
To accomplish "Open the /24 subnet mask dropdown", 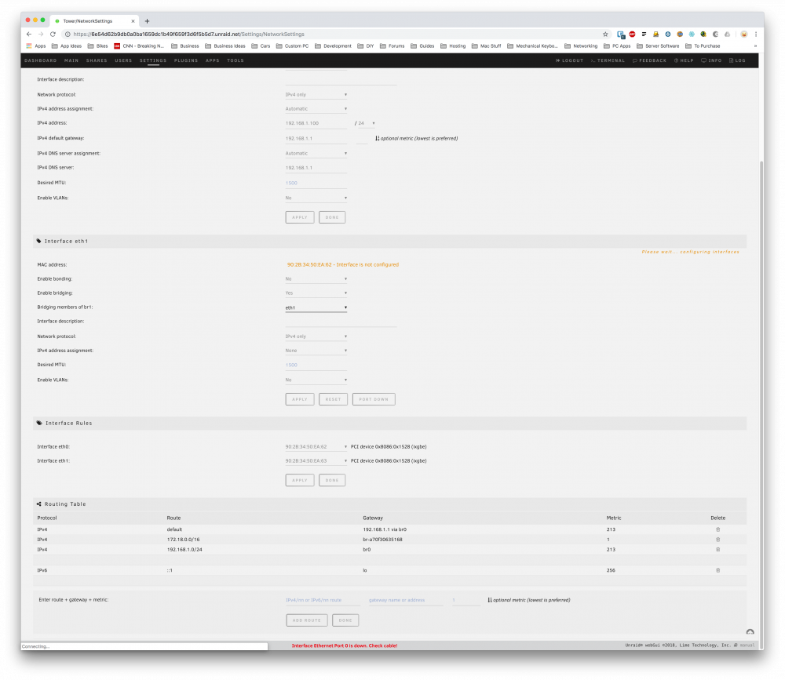I will pyautogui.click(x=366, y=123).
